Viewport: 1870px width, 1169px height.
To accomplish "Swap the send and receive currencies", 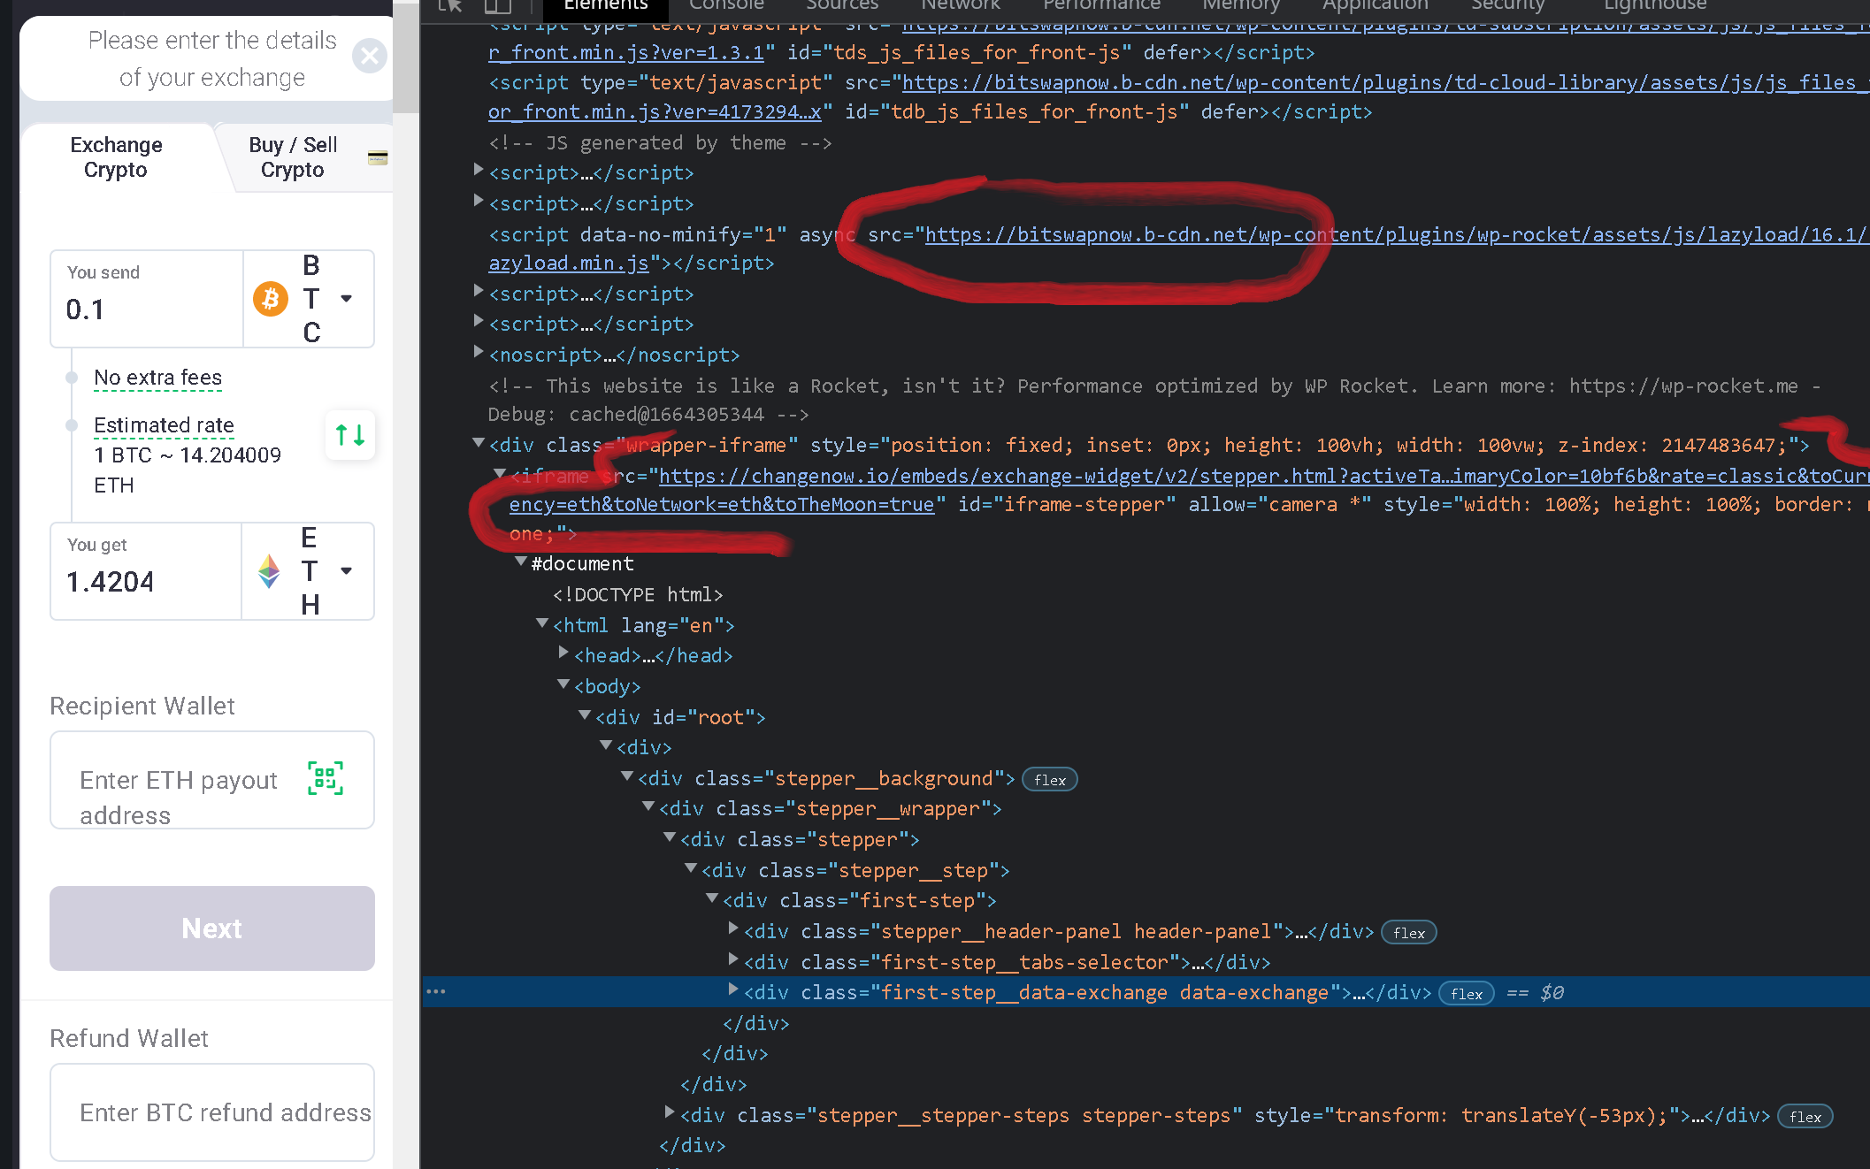I will click(350, 435).
